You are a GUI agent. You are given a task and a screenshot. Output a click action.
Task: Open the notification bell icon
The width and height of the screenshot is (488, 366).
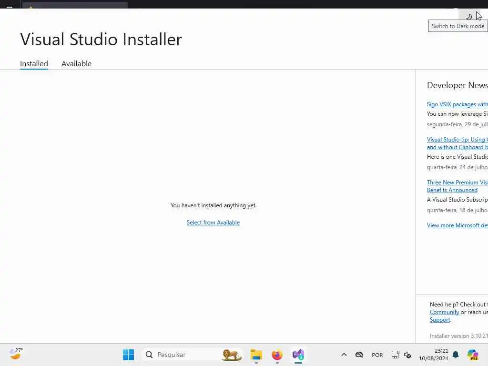[456, 355]
